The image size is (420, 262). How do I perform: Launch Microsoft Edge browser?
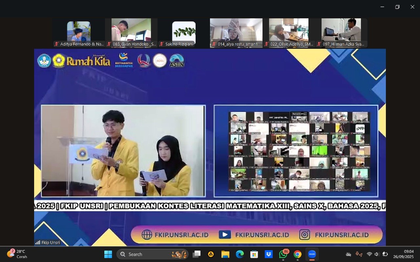click(x=240, y=254)
